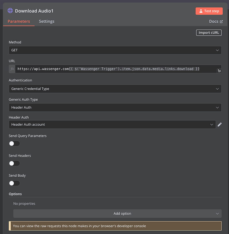Screen dimensions: 229x234
Task: Click the fx expression icon in URL field
Action: click(12, 69)
